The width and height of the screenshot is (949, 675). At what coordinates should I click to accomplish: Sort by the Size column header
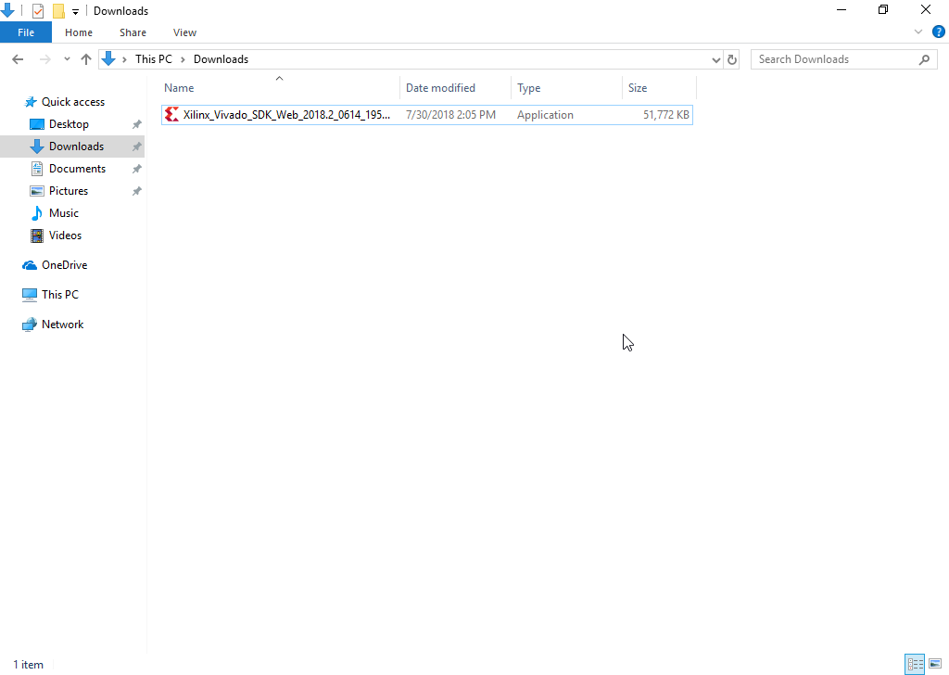click(659, 88)
